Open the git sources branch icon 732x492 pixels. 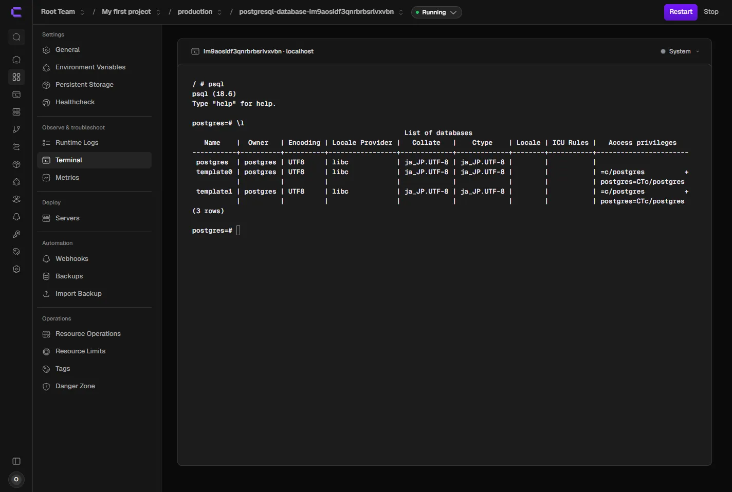tap(16, 129)
